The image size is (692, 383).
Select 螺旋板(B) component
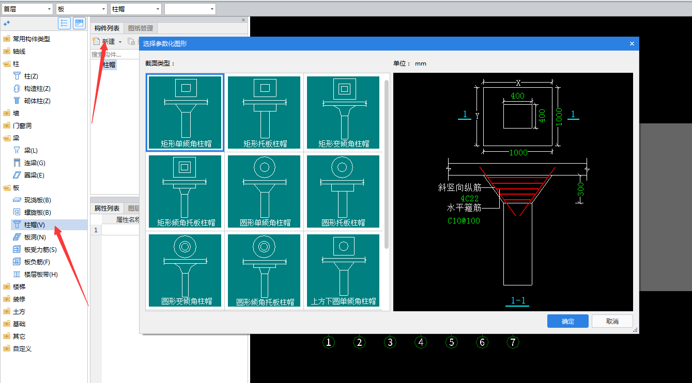37,212
